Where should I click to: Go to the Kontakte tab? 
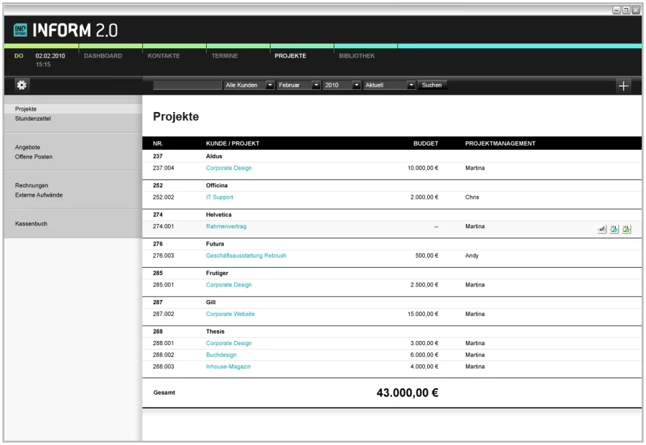164,56
